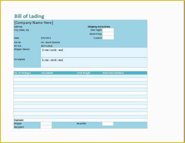The width and height of the screenshot is (185, 143).
Task: Click the Address label
Action: point(18,27)
